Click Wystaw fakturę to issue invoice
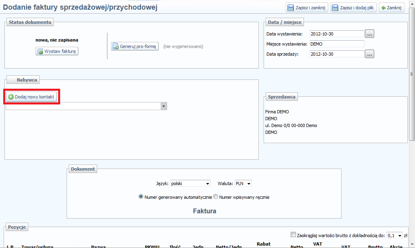 pyautogui.click(x=57, y=51)
